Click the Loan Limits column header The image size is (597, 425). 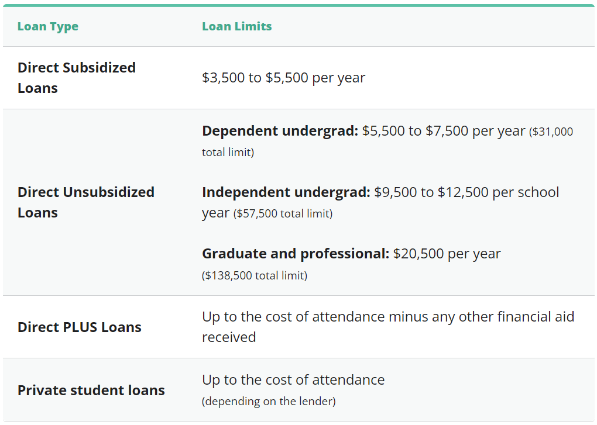point(236,26)
